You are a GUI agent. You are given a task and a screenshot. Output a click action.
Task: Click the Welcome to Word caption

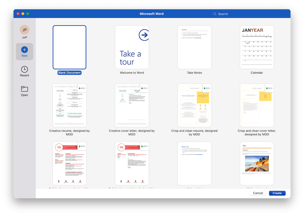(132, 73)
